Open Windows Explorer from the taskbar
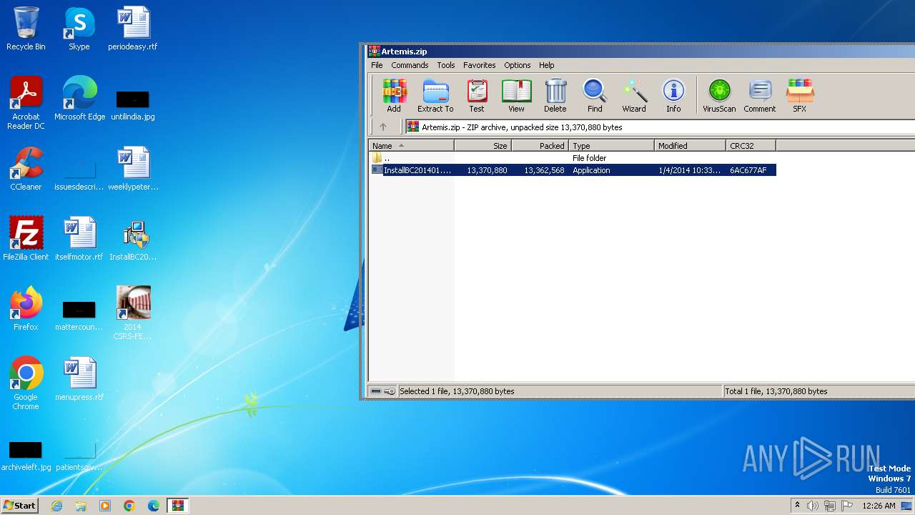The height and width of the screenshot is (515, 915). (x=81, y=506)
